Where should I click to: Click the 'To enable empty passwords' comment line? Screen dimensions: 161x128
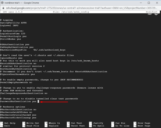click(42, 80)
